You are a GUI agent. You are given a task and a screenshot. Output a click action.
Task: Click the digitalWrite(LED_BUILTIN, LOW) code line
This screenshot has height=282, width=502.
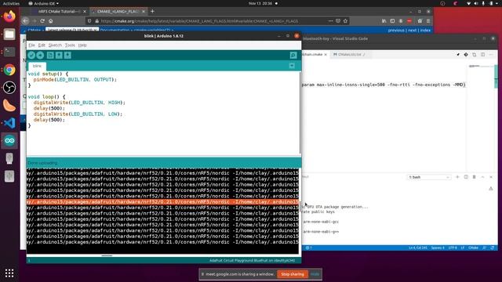[78, 114]
